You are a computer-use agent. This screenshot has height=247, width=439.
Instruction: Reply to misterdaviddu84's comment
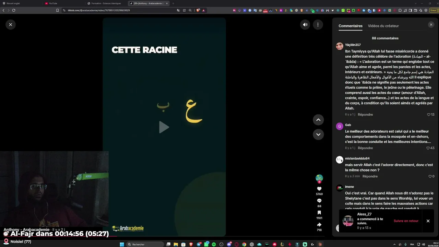(x=370, y=176)
